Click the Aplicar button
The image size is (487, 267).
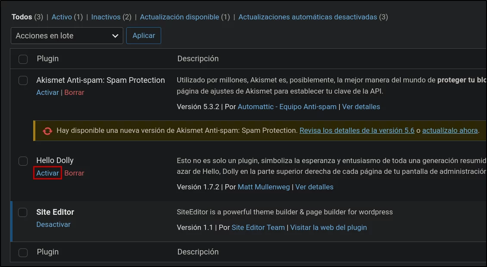coord(144,36)
